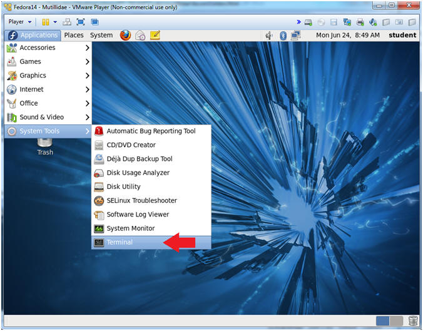The height and width of the screenshot is (331, 423).
Task: Open CD/DVD Creator
Action: (x=151, y=145)
